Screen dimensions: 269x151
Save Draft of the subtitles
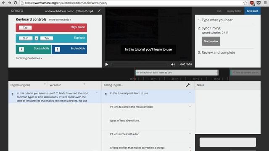point(252,11)
